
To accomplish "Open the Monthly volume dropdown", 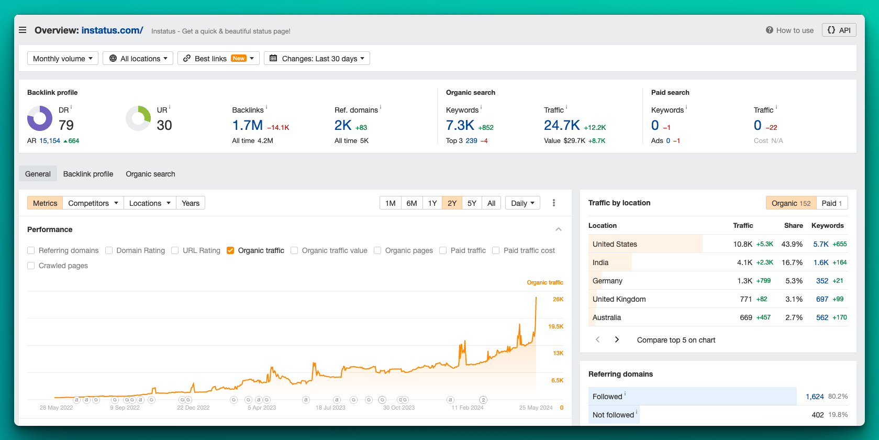I will point(63,58).
